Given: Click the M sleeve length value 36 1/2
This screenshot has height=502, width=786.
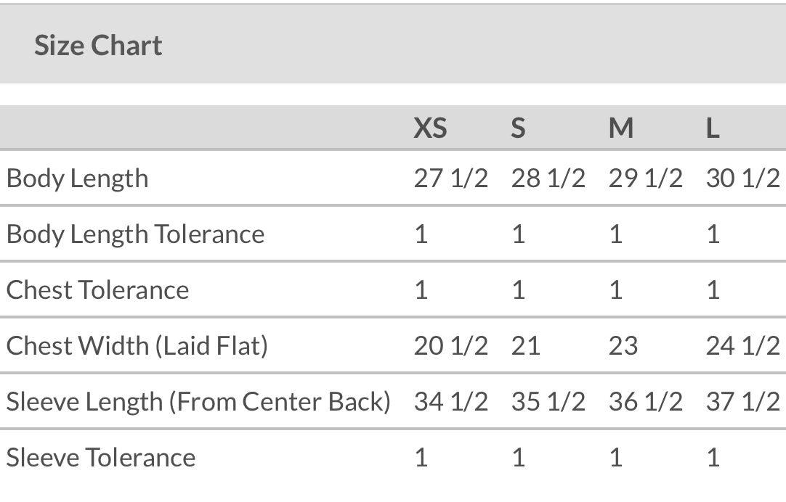Looking at the screenshot, I should 645,401.
